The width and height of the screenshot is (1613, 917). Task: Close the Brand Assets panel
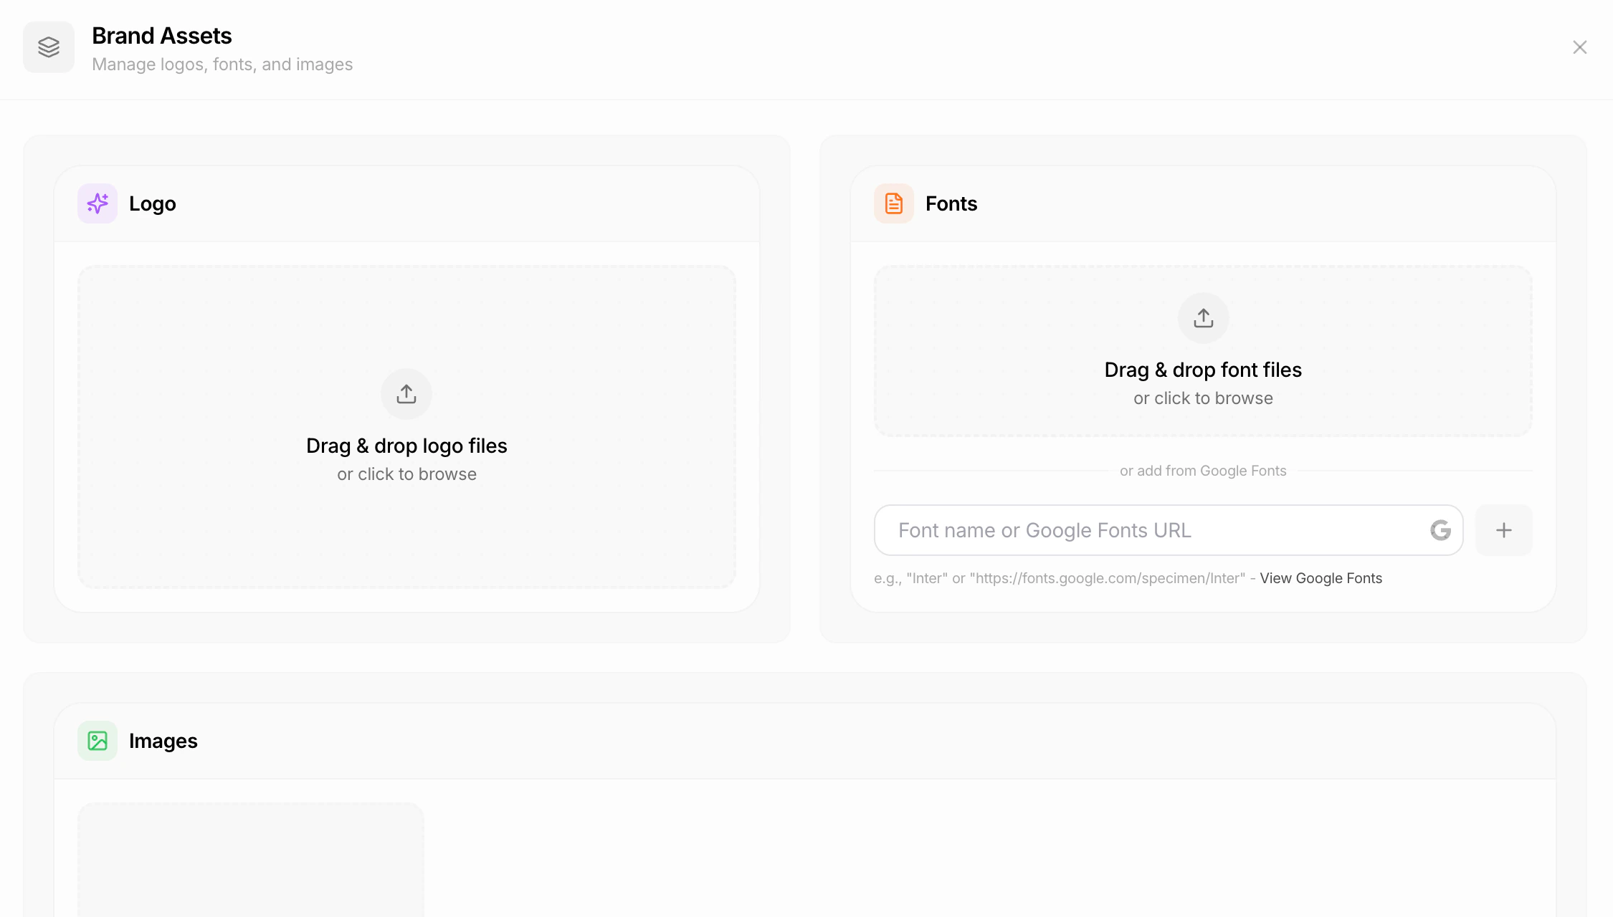tap(1579, 47)
